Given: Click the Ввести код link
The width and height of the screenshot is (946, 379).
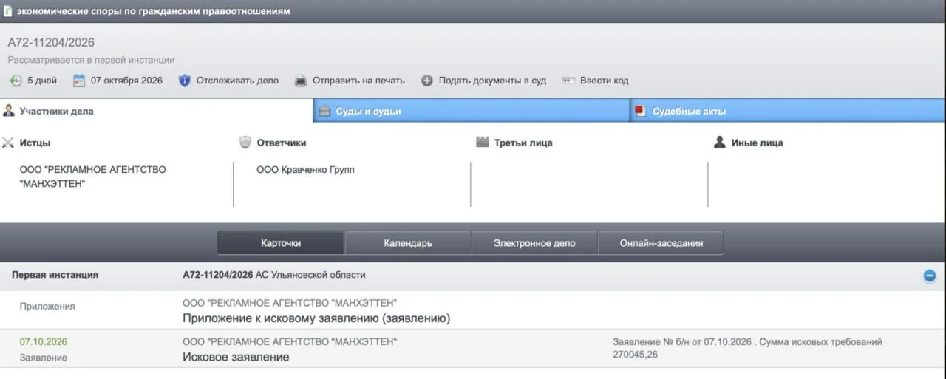Looking at the screenshot, I should click(x=604, y=81).
